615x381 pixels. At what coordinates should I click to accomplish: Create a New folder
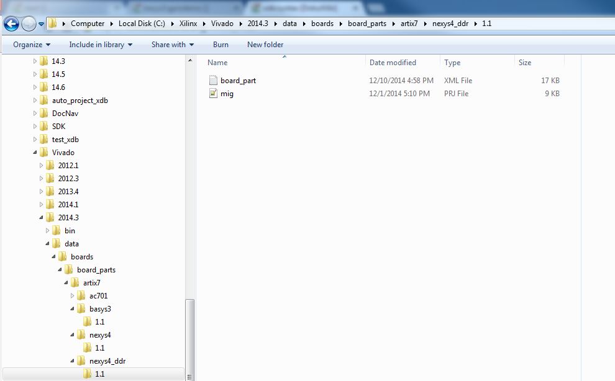(265, 45)
